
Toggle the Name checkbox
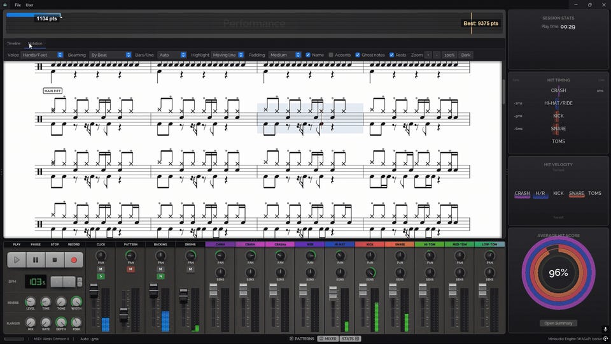pos(308,55)
